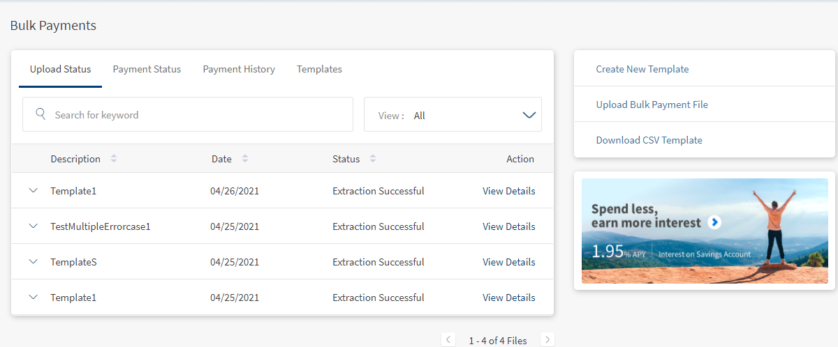Sort by Date column arrows
The height and width of the screenshot is (347, 838).
click(244, 159)
